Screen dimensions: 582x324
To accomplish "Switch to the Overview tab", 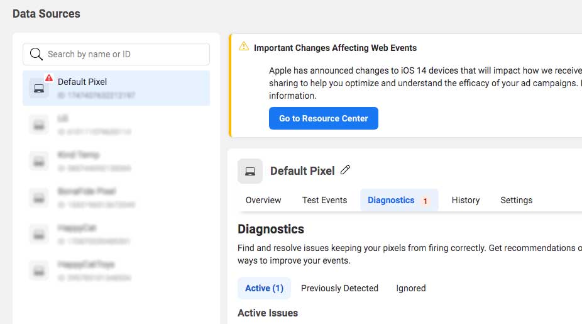I will [263, 200].
